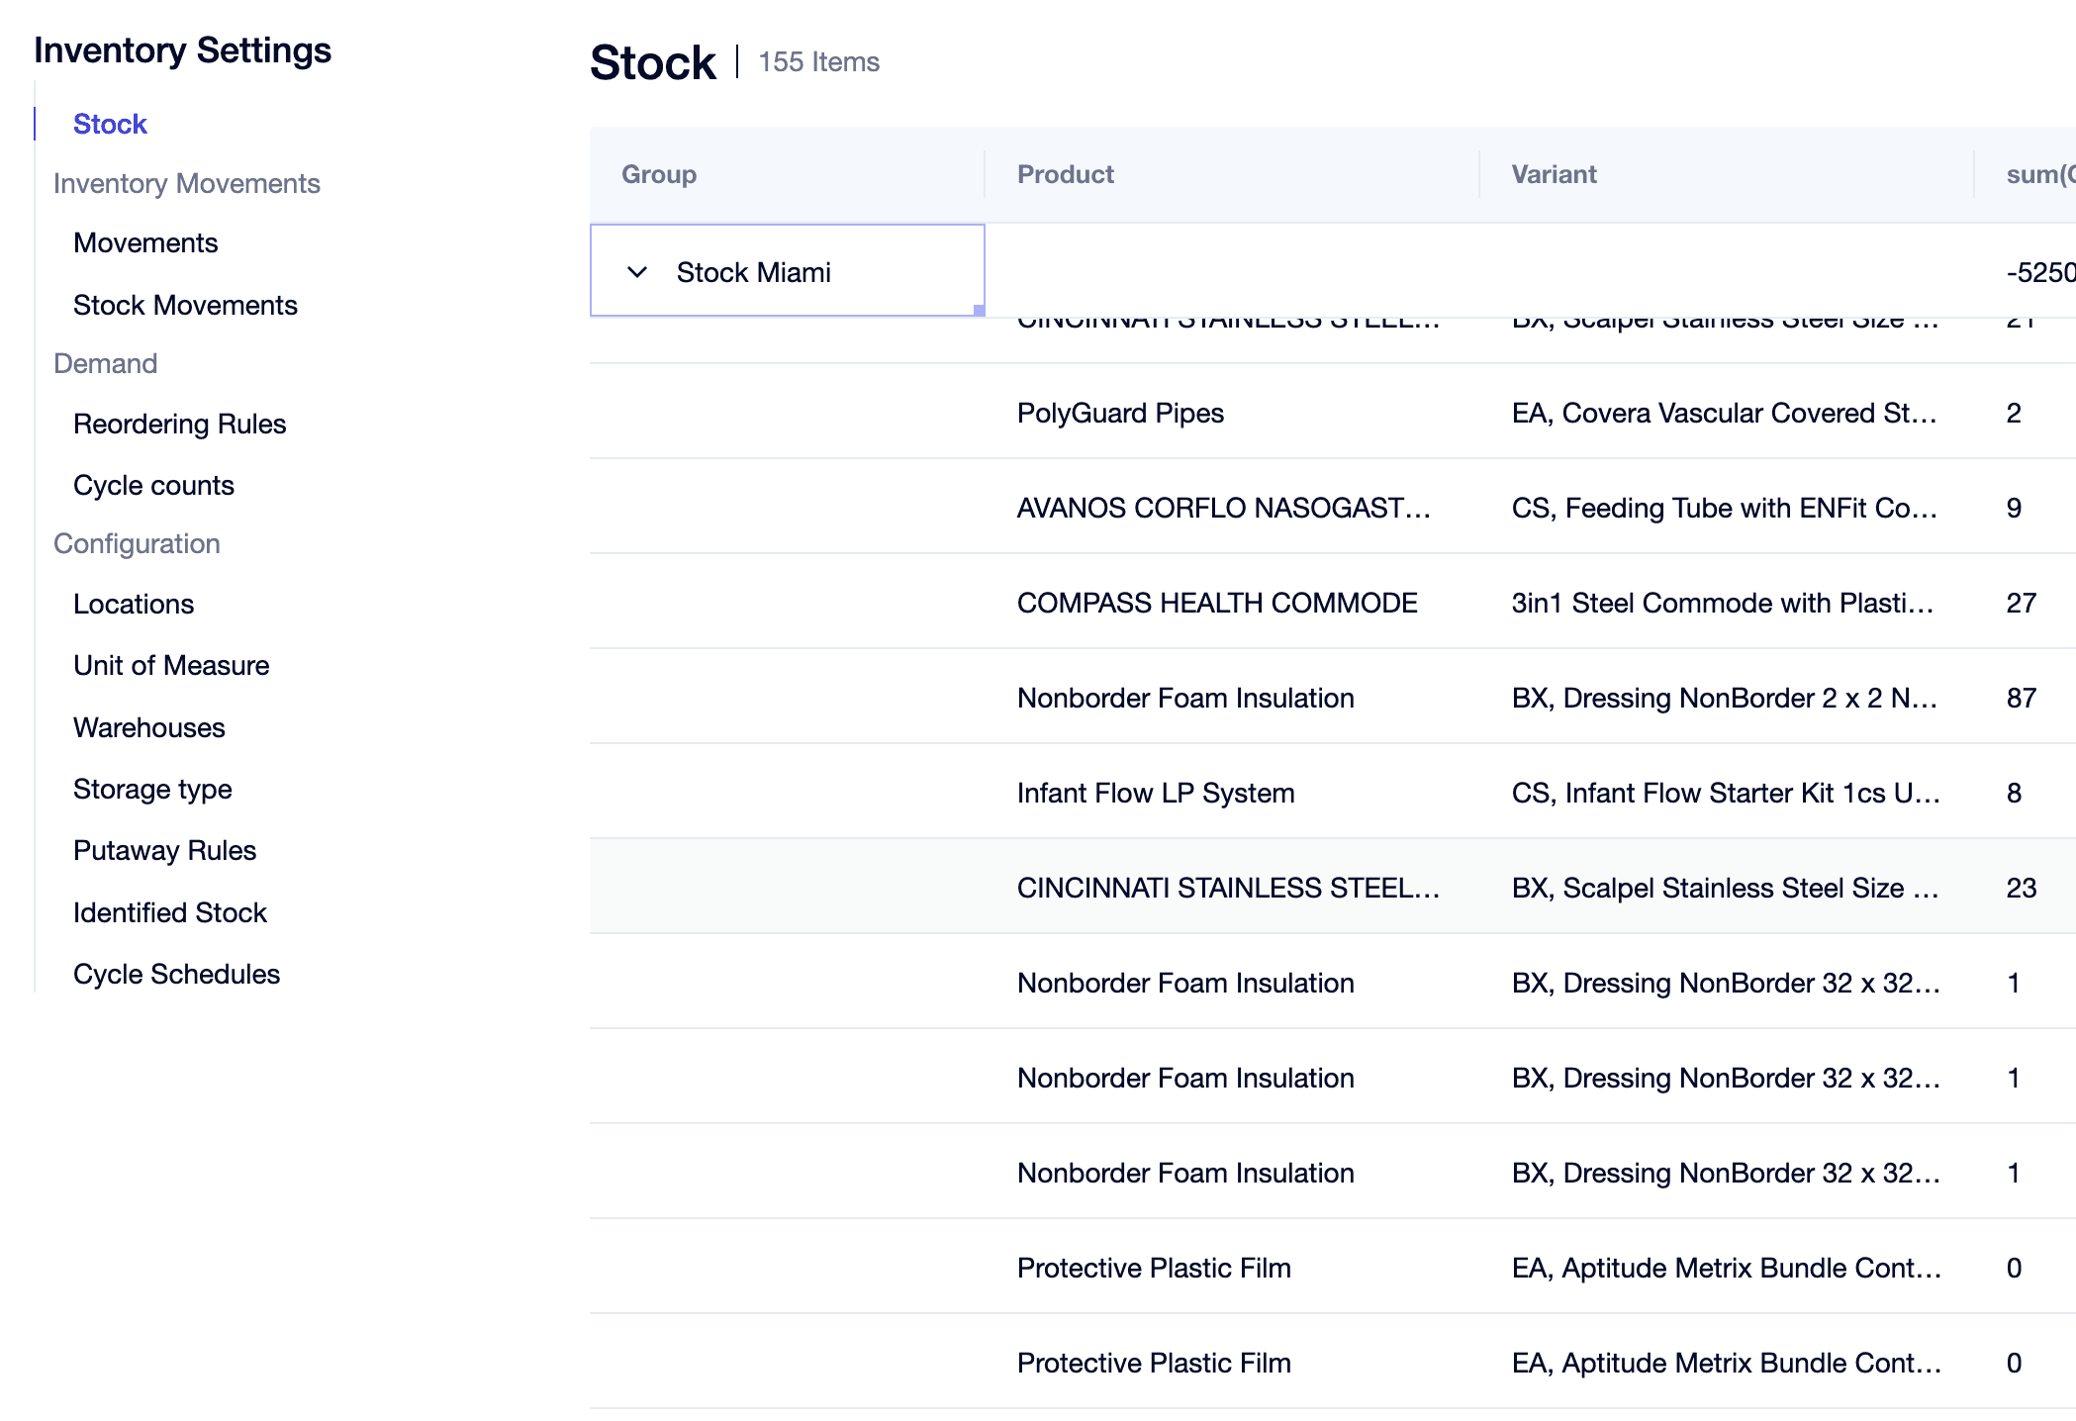This screenshot has height=1421, width=2076.
Task: Go to Warehouses configuration
Action: click(149, 727)
